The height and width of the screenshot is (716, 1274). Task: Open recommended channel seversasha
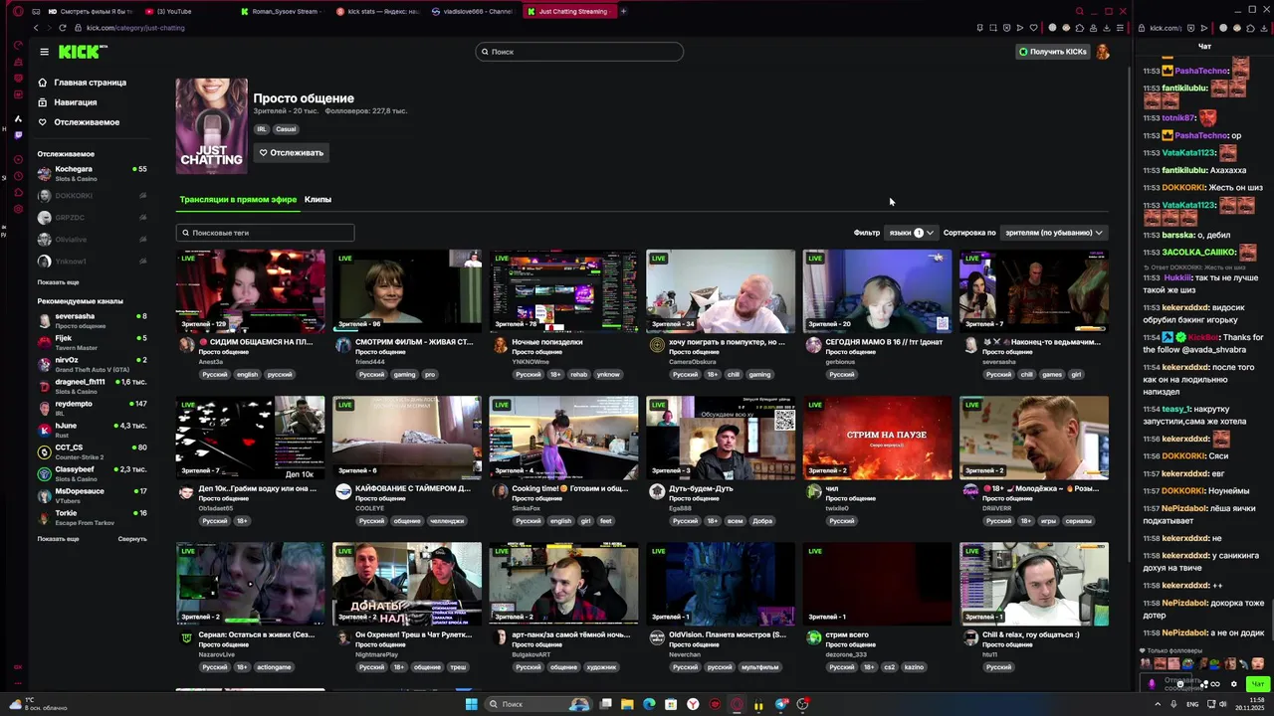click(x=92, y=320)
